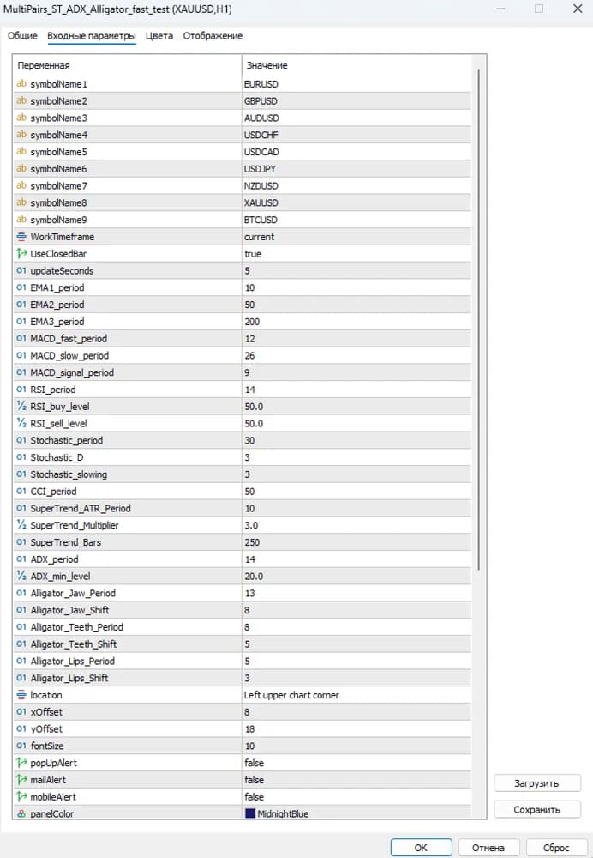The height and width of the screenshot is (858, 593).
Task: Click the integer icon beside fontSize
Action: [x=21, y=746]
